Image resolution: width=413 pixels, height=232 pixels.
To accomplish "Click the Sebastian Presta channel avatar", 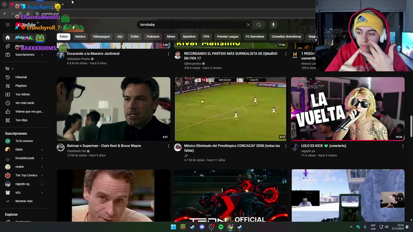I will coord(61,55).
